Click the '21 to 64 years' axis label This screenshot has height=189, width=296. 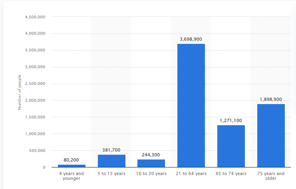[191, 173]
